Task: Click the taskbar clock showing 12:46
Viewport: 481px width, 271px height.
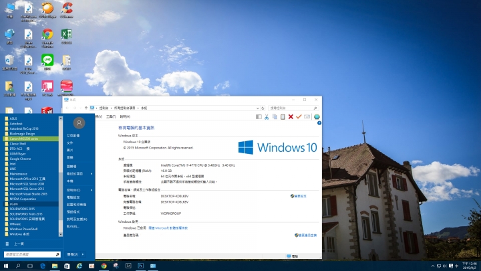Action: tap(470, 266)
